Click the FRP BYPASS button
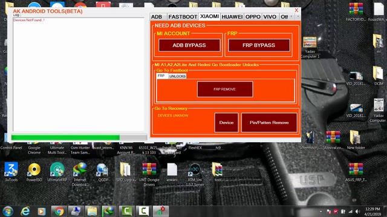This screenshot has width=387, height=217. 259,45
